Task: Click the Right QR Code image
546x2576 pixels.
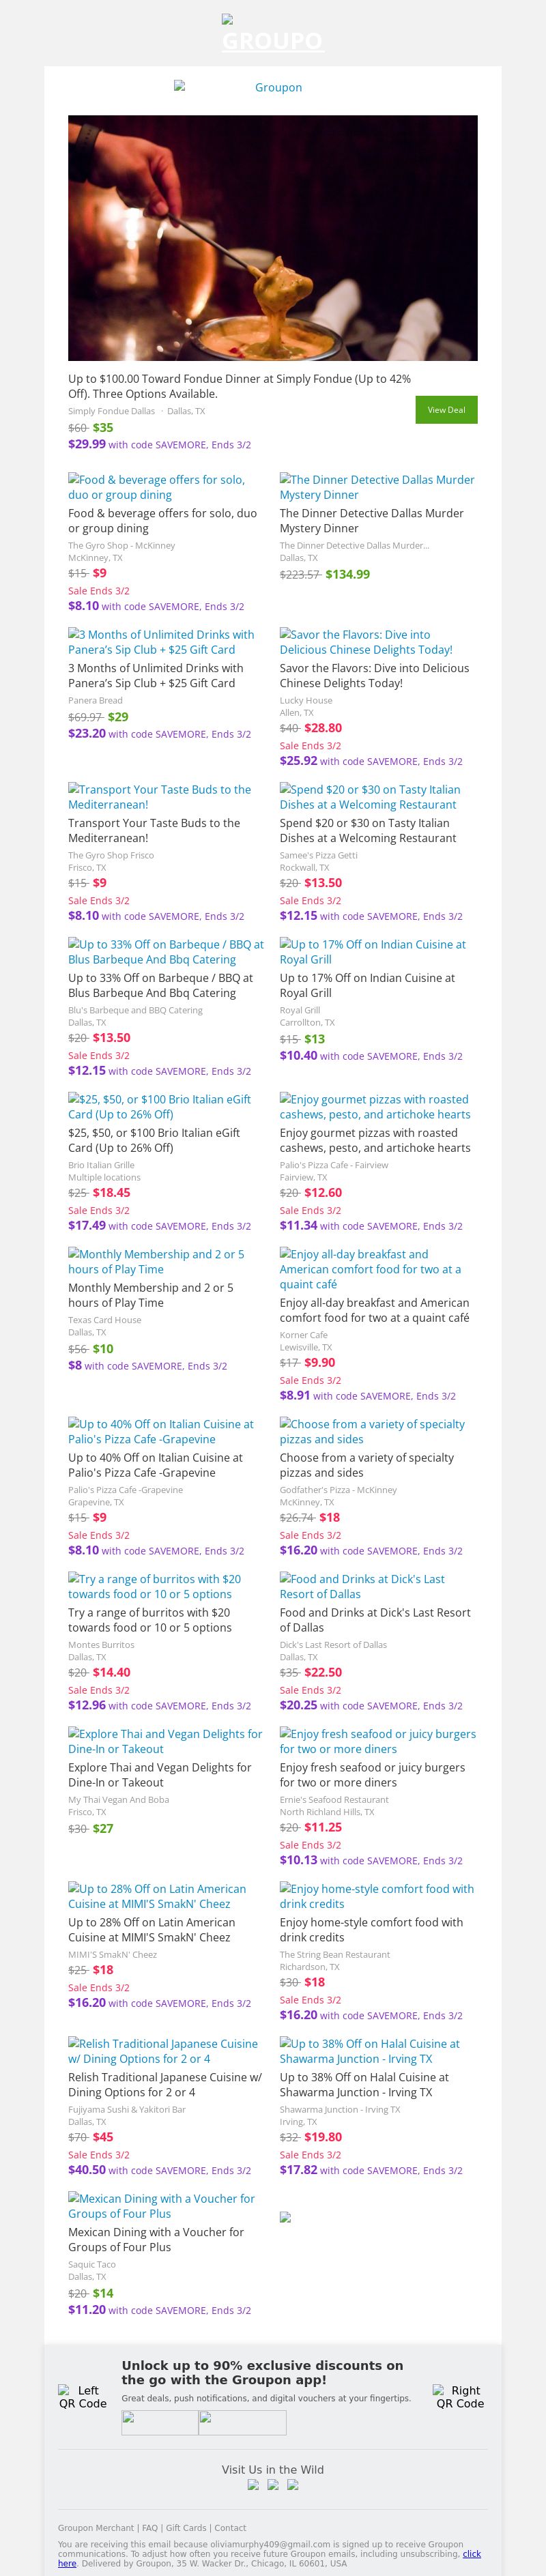Action: pos(460,2396)
